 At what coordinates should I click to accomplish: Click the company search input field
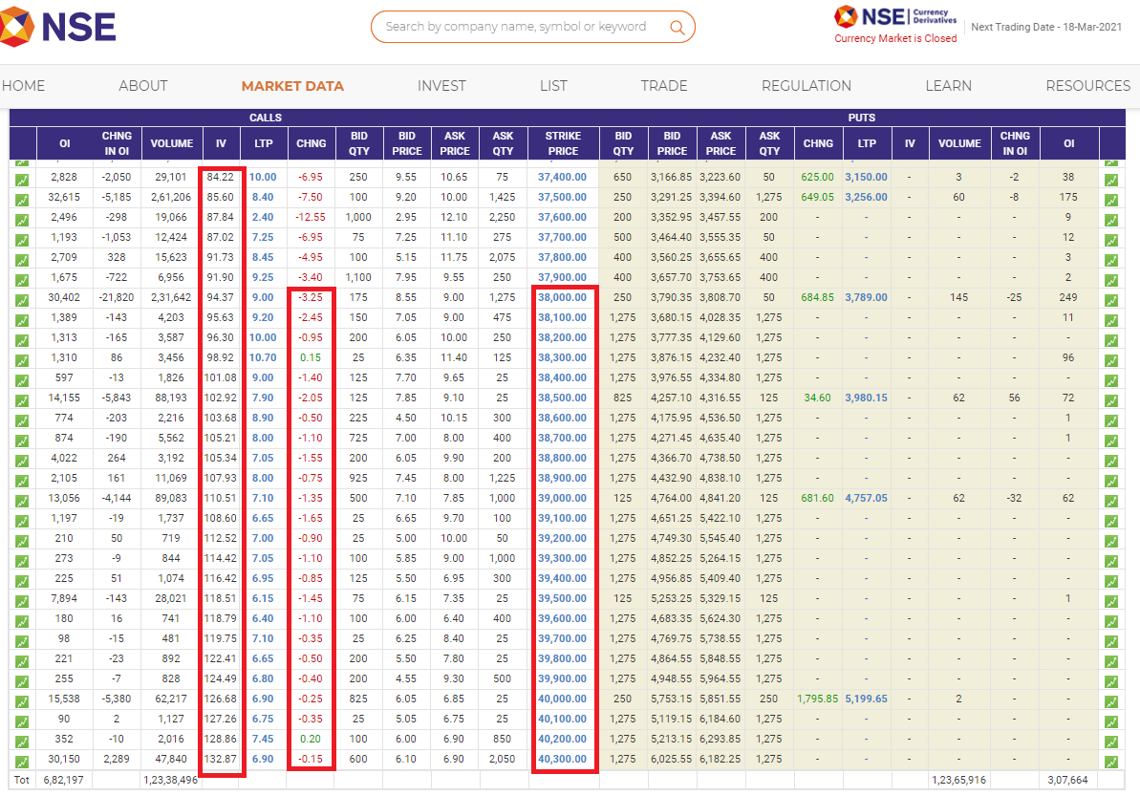pyautogui.click(x=533, y=27)
